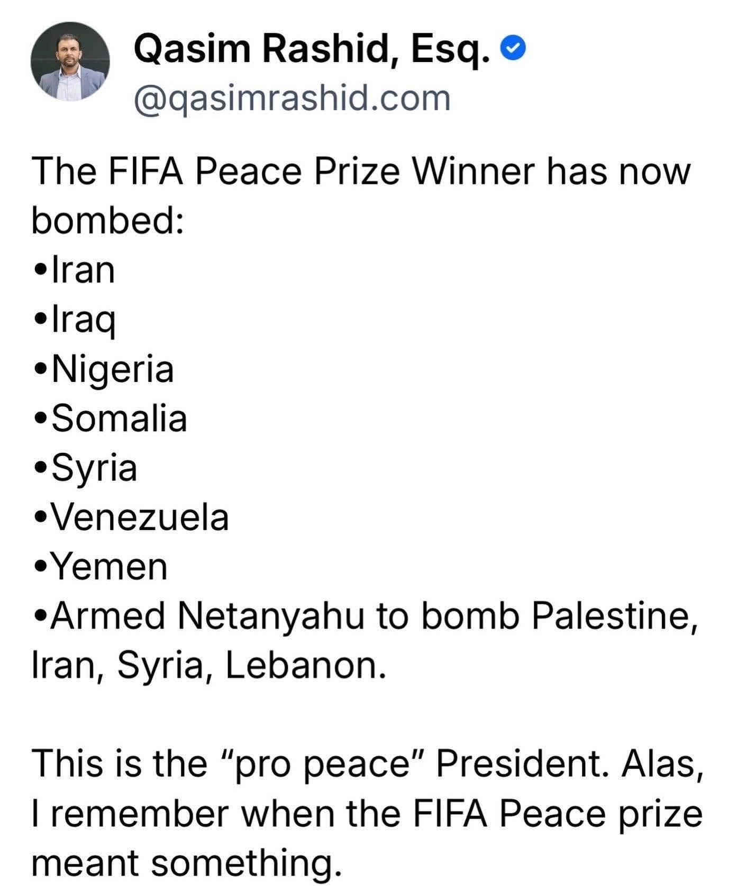Select the 'Syria' bullet item
This screenshot has height=893, width=746.
[x=94, y=468]
